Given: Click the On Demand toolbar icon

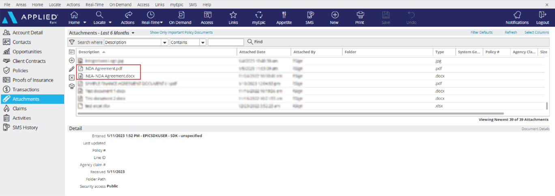Looking at the screenshot, I should pos(180,17).
